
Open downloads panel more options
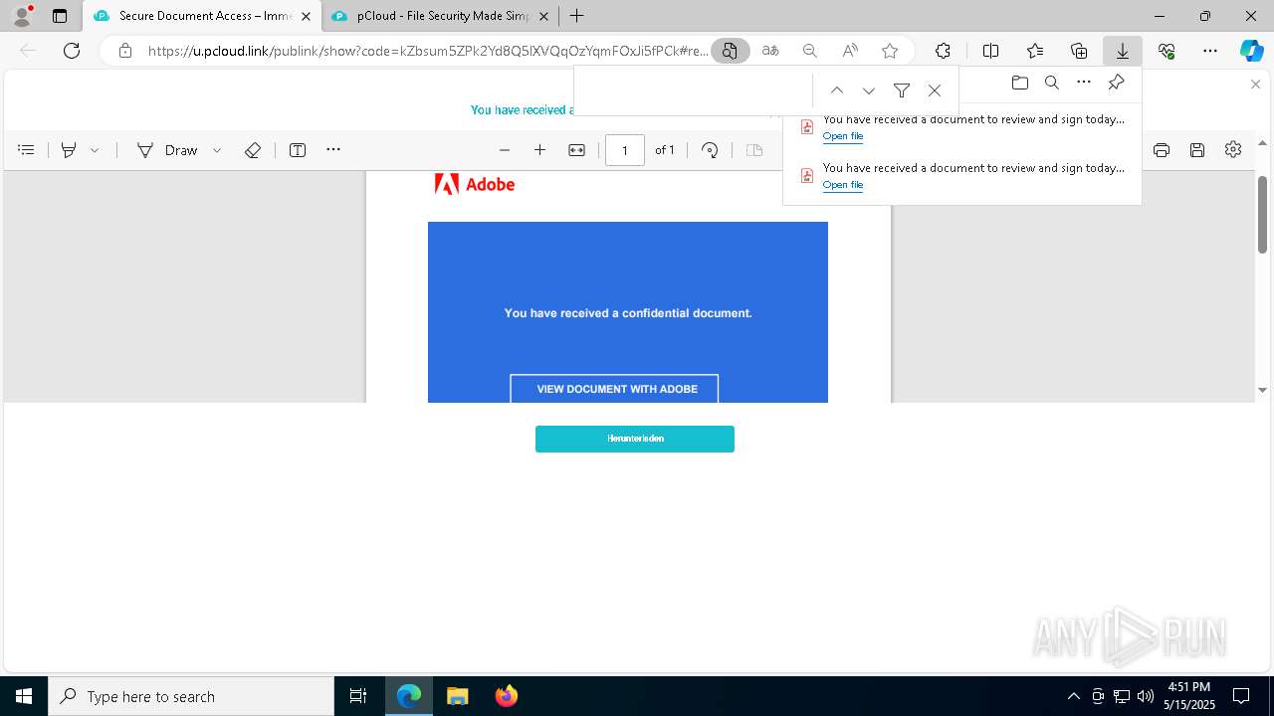(x=1084, y=83)
